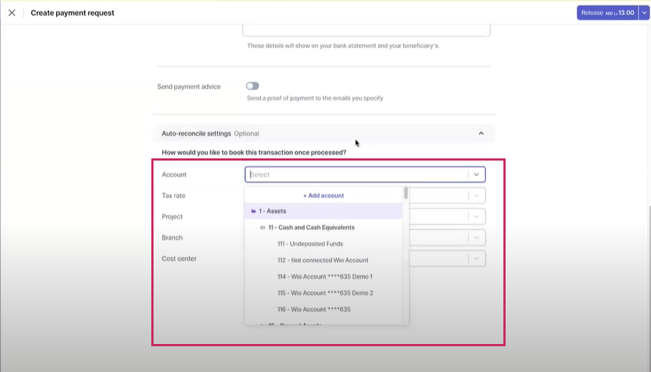
Task: Collapse the Auto-reconcile settings section
Action: 481,133
